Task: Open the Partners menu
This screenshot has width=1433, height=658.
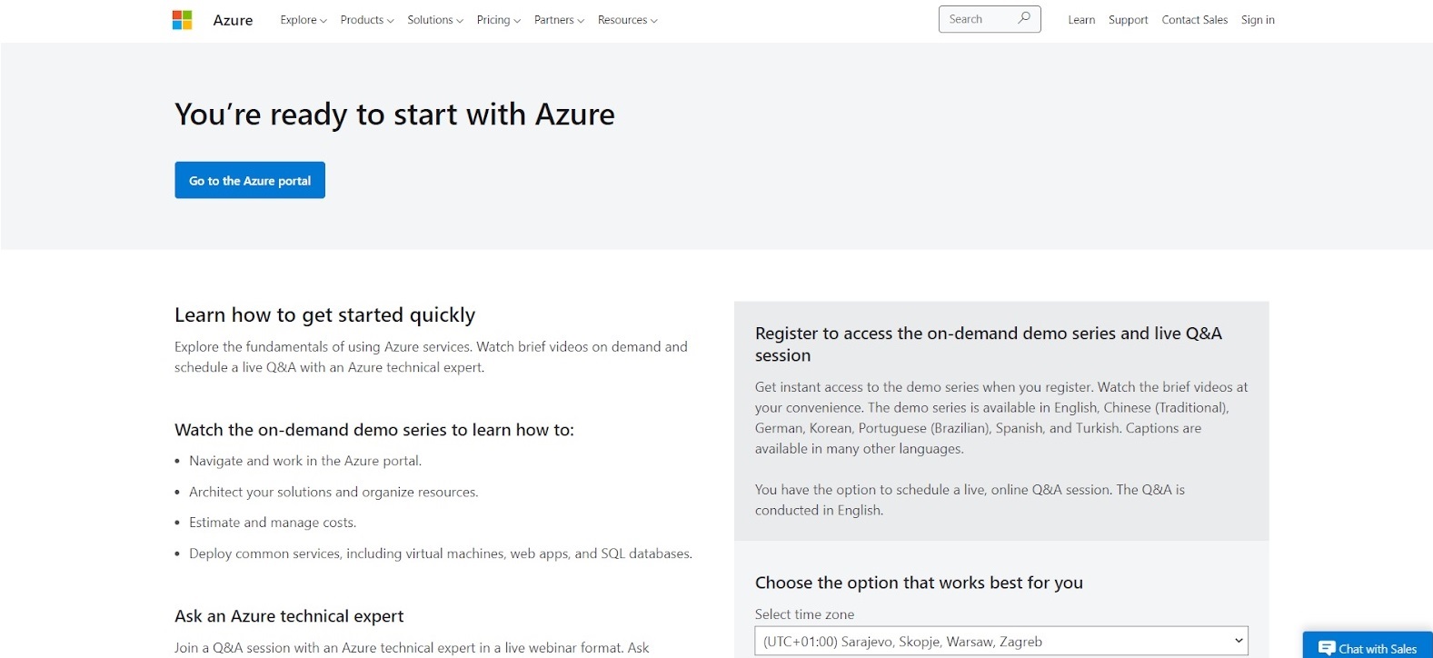Action: [x=558, y=20]
